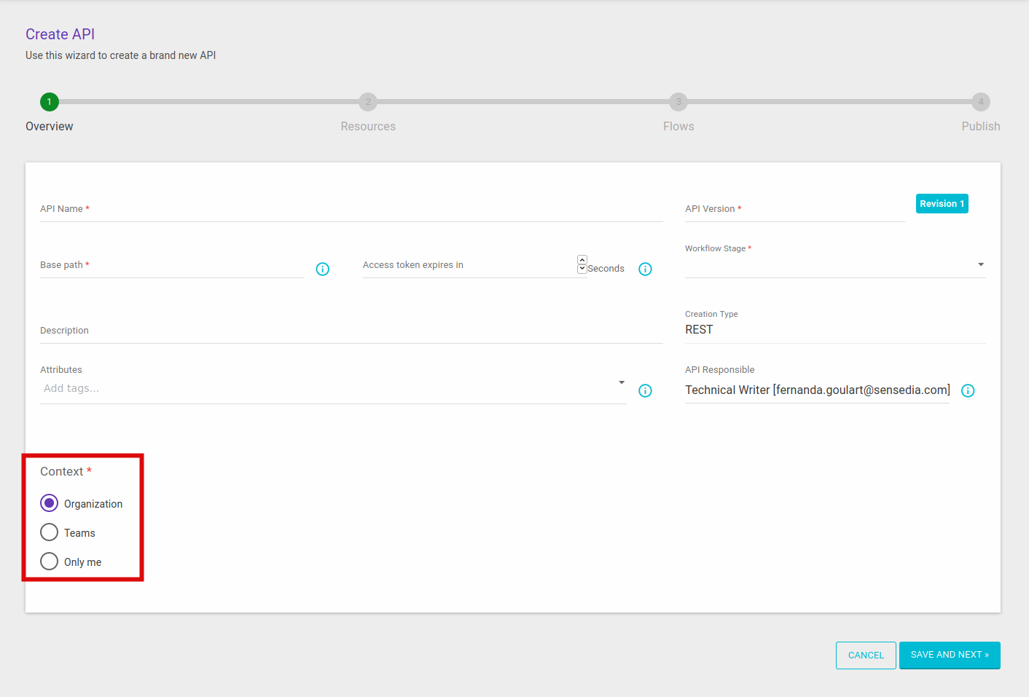Click the SAVE AND NEXT button
1029x697 pixels.
[949, 655]
